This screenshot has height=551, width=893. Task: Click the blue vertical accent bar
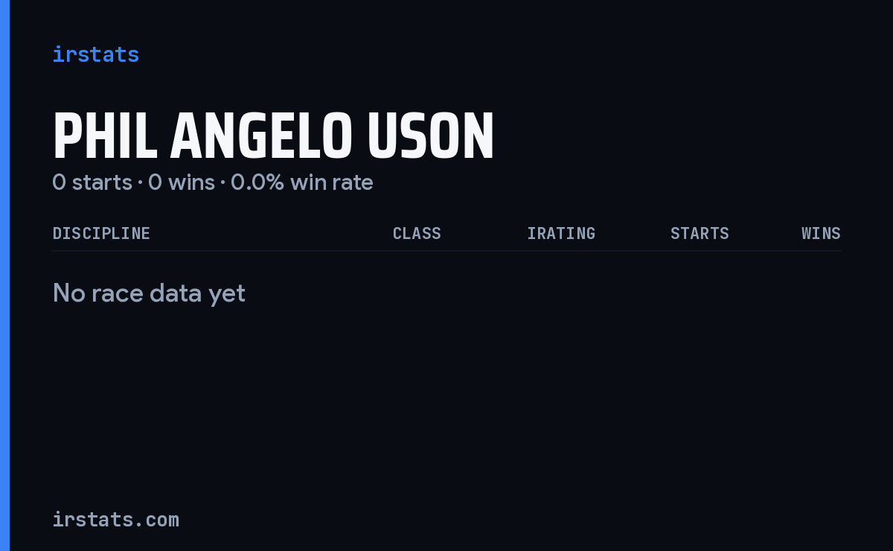pos(4,275)
